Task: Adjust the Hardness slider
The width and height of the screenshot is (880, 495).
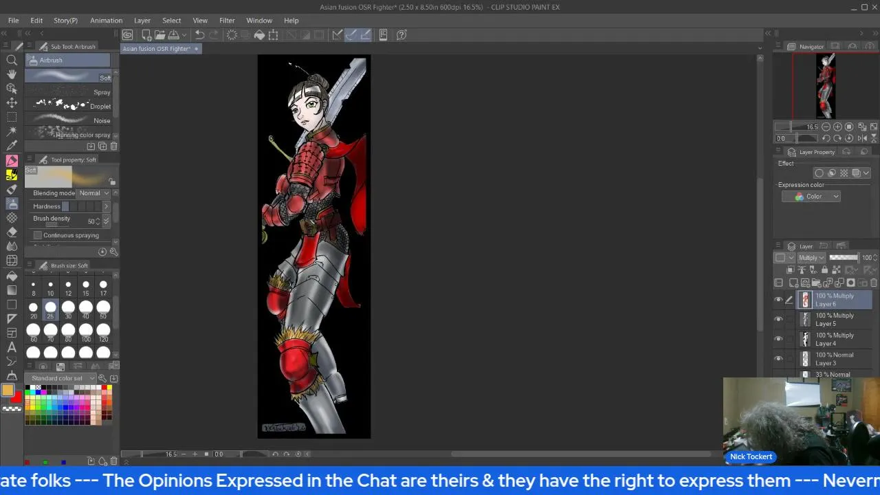Action: pyautogui.click(x=80, y=206)
